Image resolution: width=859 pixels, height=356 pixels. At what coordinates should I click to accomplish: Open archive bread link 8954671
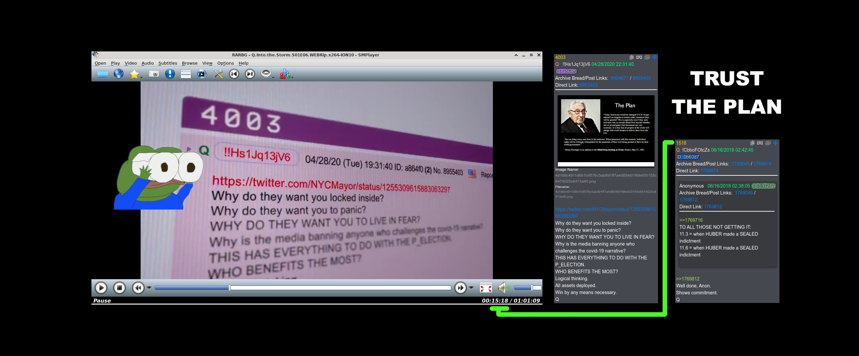coord(620,78)
